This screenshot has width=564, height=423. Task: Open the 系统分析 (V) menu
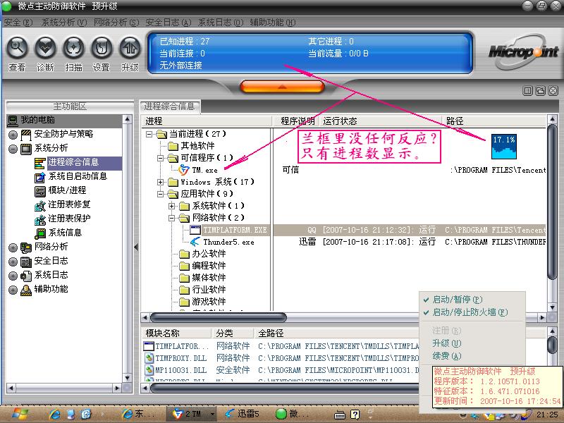pyautogui.click(x=64, y=23)
